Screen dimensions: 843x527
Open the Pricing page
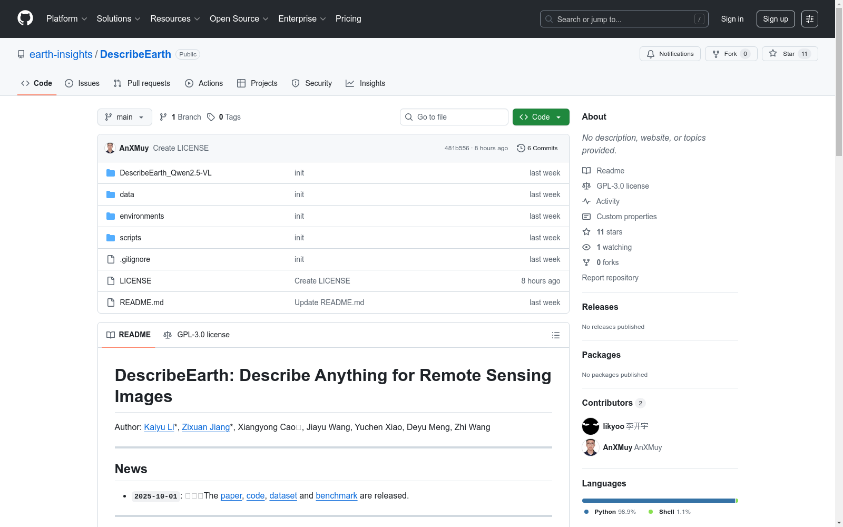click(348, 19)
